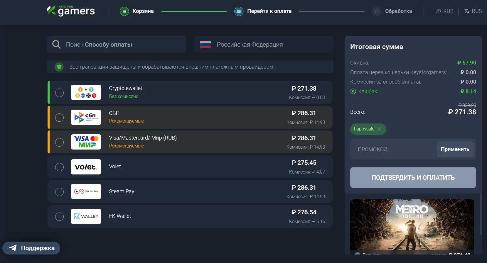The width and height of the screenshot is (487, 263).
Task: Click the Кэшбэк link
Action: [368, 91]
